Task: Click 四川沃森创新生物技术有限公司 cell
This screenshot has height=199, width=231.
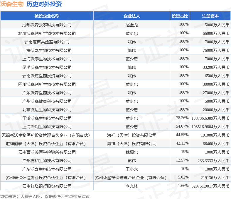Action: click(47, 84)
